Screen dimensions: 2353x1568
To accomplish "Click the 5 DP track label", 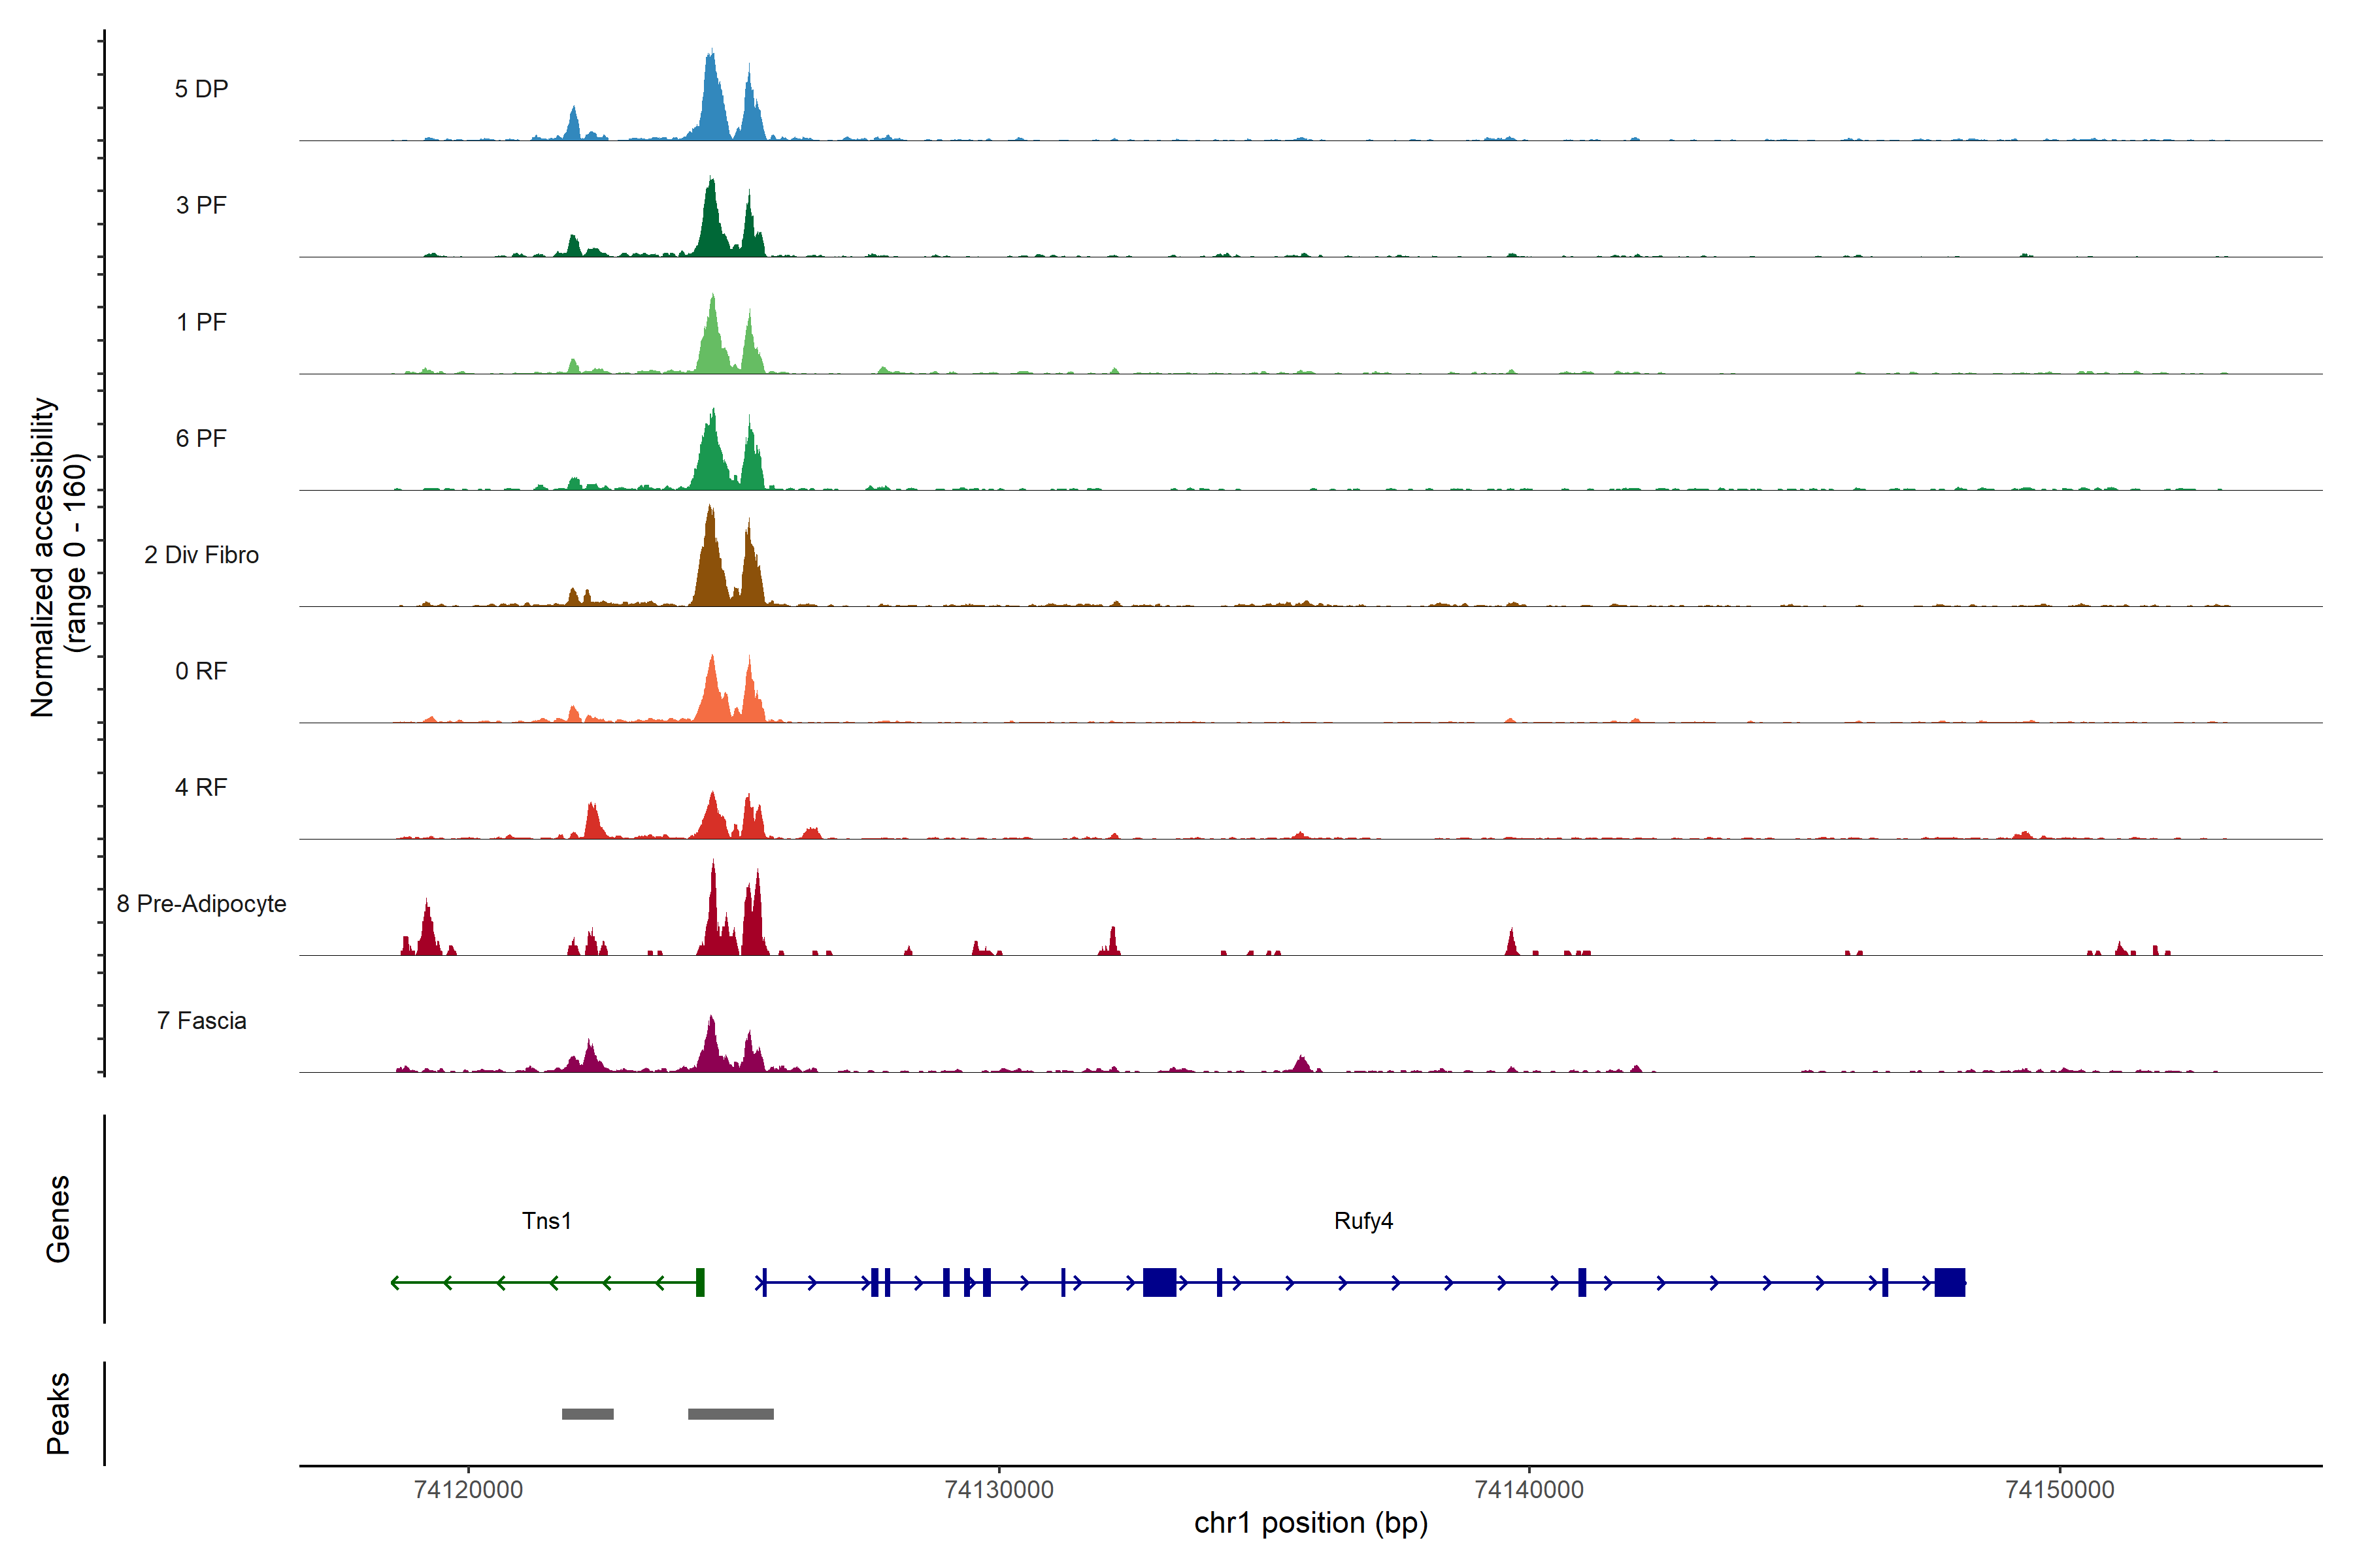I will coord(201,89).
